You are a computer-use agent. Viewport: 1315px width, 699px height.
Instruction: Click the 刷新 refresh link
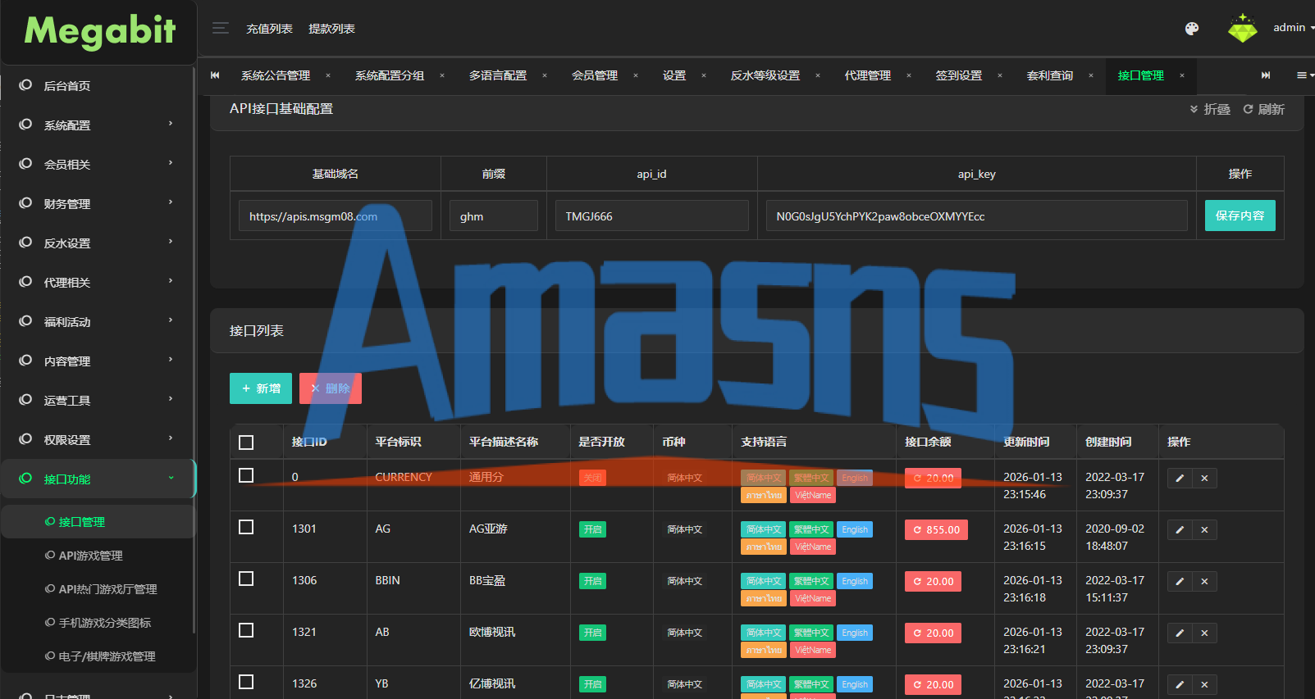pos(1263,109)
